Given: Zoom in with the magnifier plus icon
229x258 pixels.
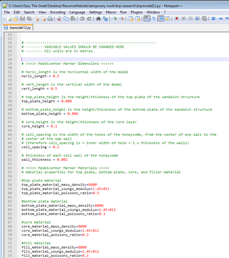Looking at the screenshot, I should point(114,18).
